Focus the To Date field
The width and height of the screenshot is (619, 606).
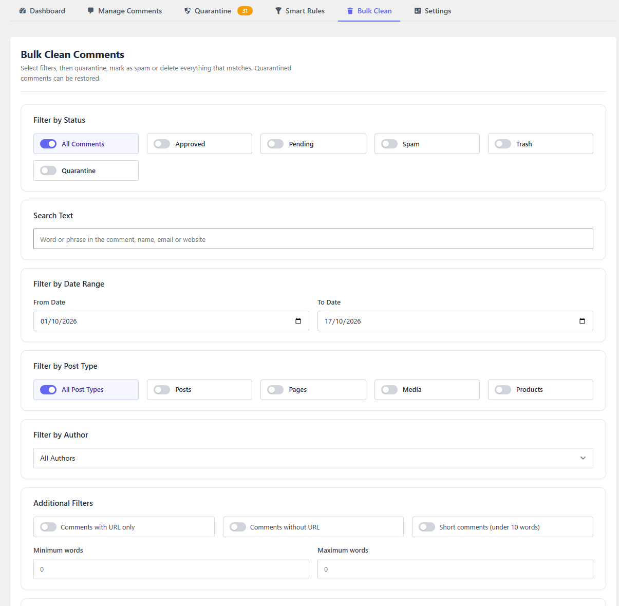point(455,321)
